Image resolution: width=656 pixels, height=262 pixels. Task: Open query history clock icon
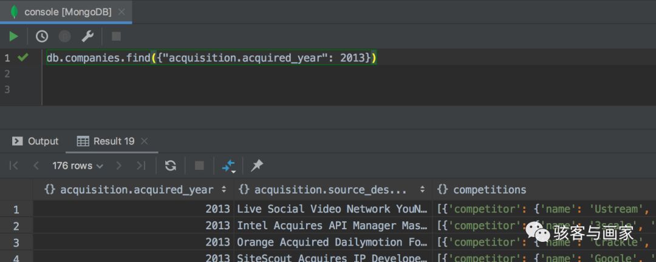coord(42,37)
